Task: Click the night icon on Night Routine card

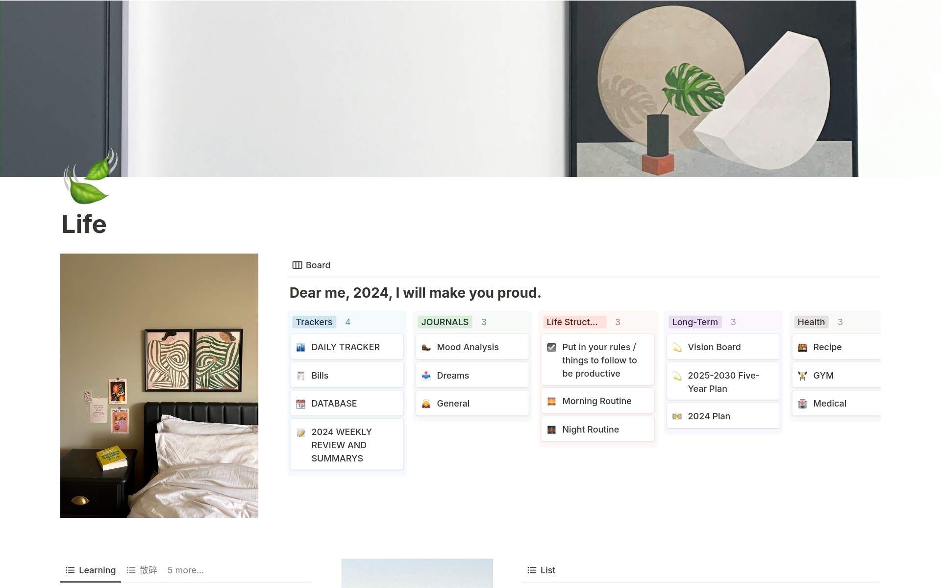Action: point(552,429)
